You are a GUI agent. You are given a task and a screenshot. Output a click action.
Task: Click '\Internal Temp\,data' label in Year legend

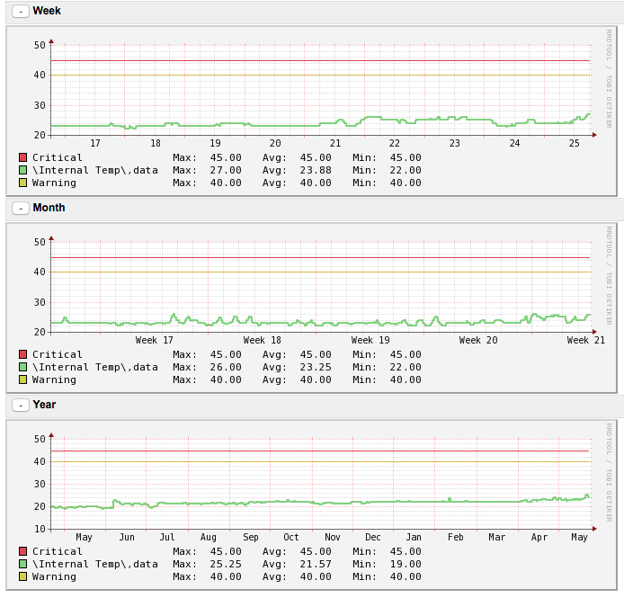95,565
